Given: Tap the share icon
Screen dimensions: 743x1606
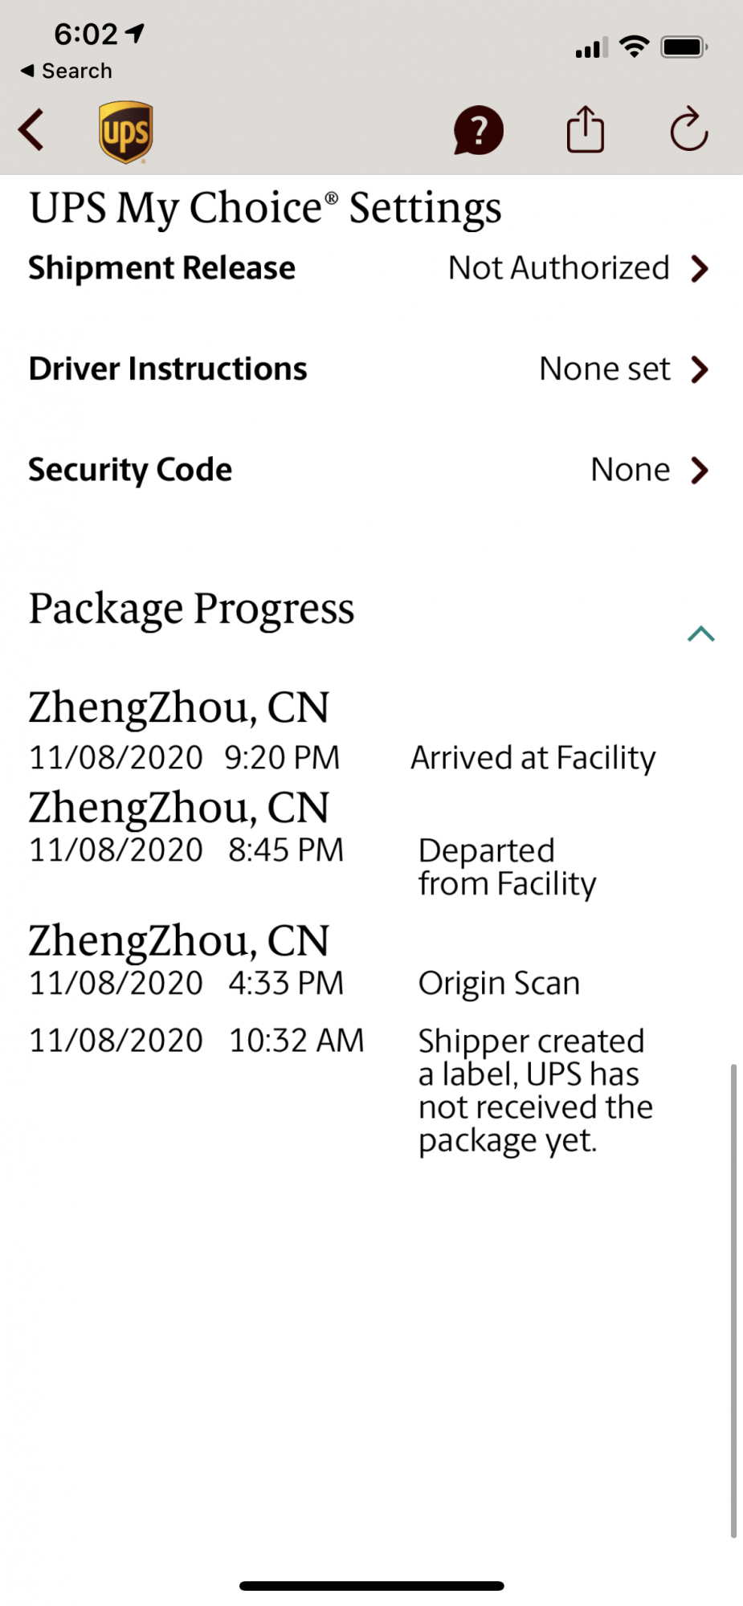Looking at the screenshot, I should point(585,129).
